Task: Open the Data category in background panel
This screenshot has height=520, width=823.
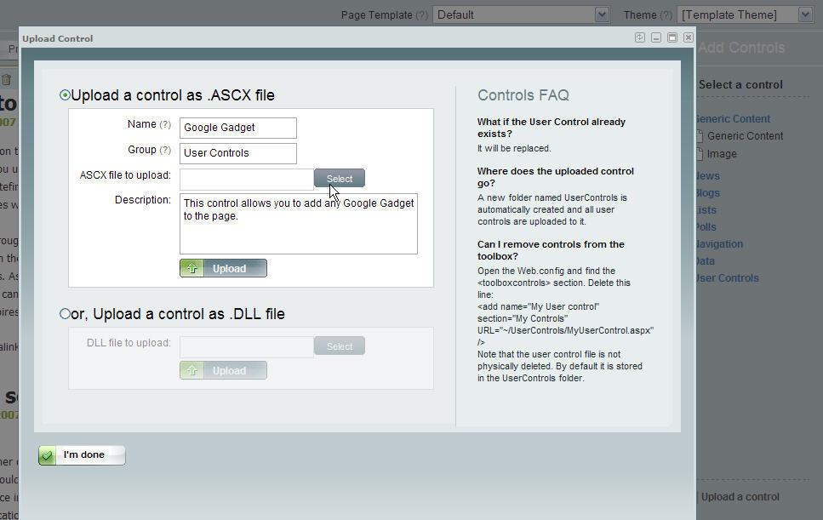Action: (706, 260)
